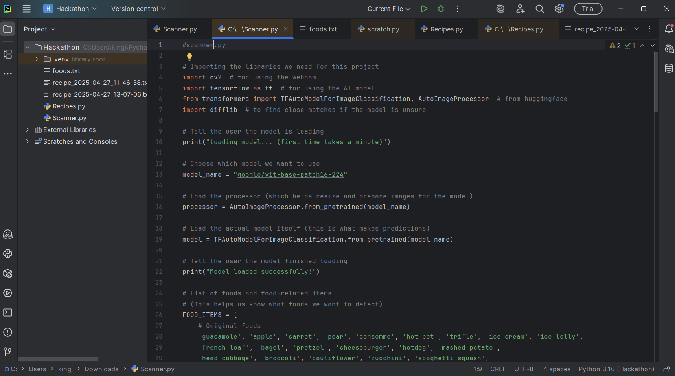Change the CRLF line separator
Image resolution: width=675 pixels, height=376 pixels.
498,369
